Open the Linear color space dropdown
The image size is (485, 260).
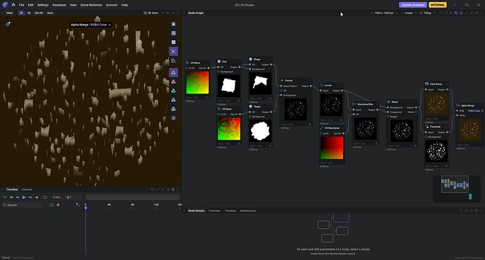(409, 13)
